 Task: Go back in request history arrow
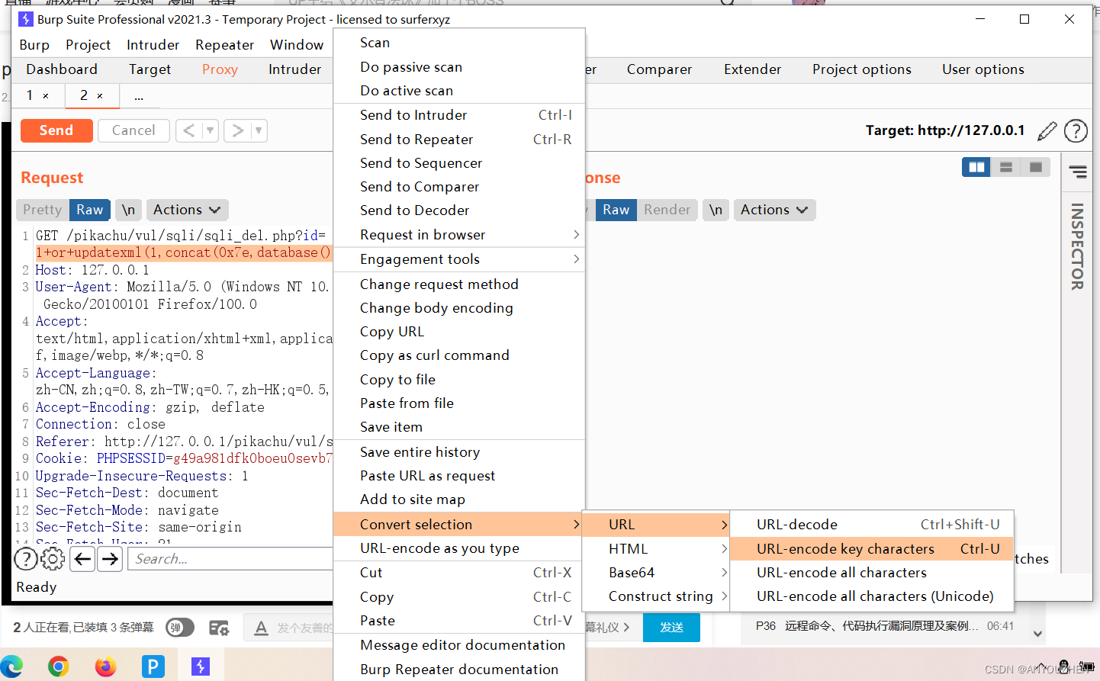[x=188, y=130]
